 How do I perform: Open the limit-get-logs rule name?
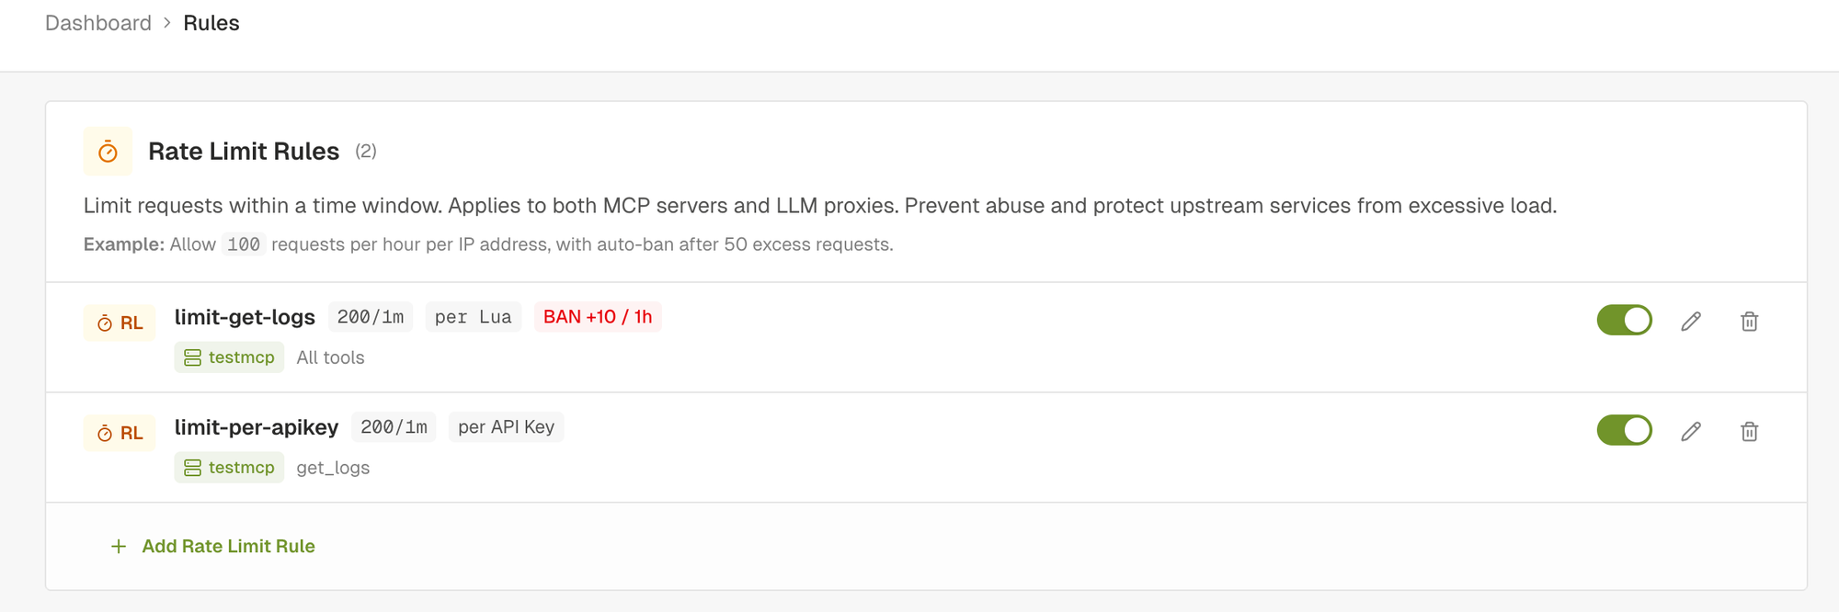point(245,317)
